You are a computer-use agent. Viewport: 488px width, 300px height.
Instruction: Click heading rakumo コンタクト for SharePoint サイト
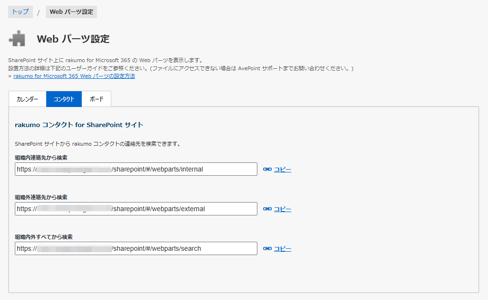79,125
